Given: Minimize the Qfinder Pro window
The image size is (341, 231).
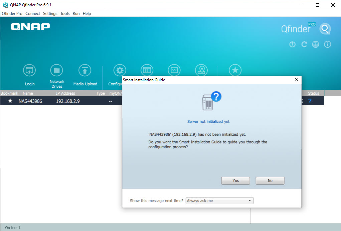Looking at the screenshot, I should tap(303, 5).
